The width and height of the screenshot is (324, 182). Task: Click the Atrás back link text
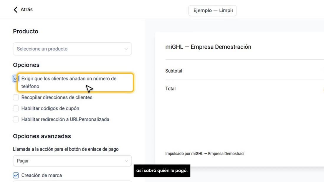click(27, 9)
